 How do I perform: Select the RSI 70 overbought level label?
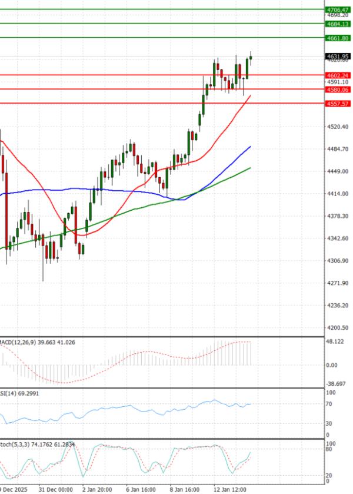click(329, 405)
